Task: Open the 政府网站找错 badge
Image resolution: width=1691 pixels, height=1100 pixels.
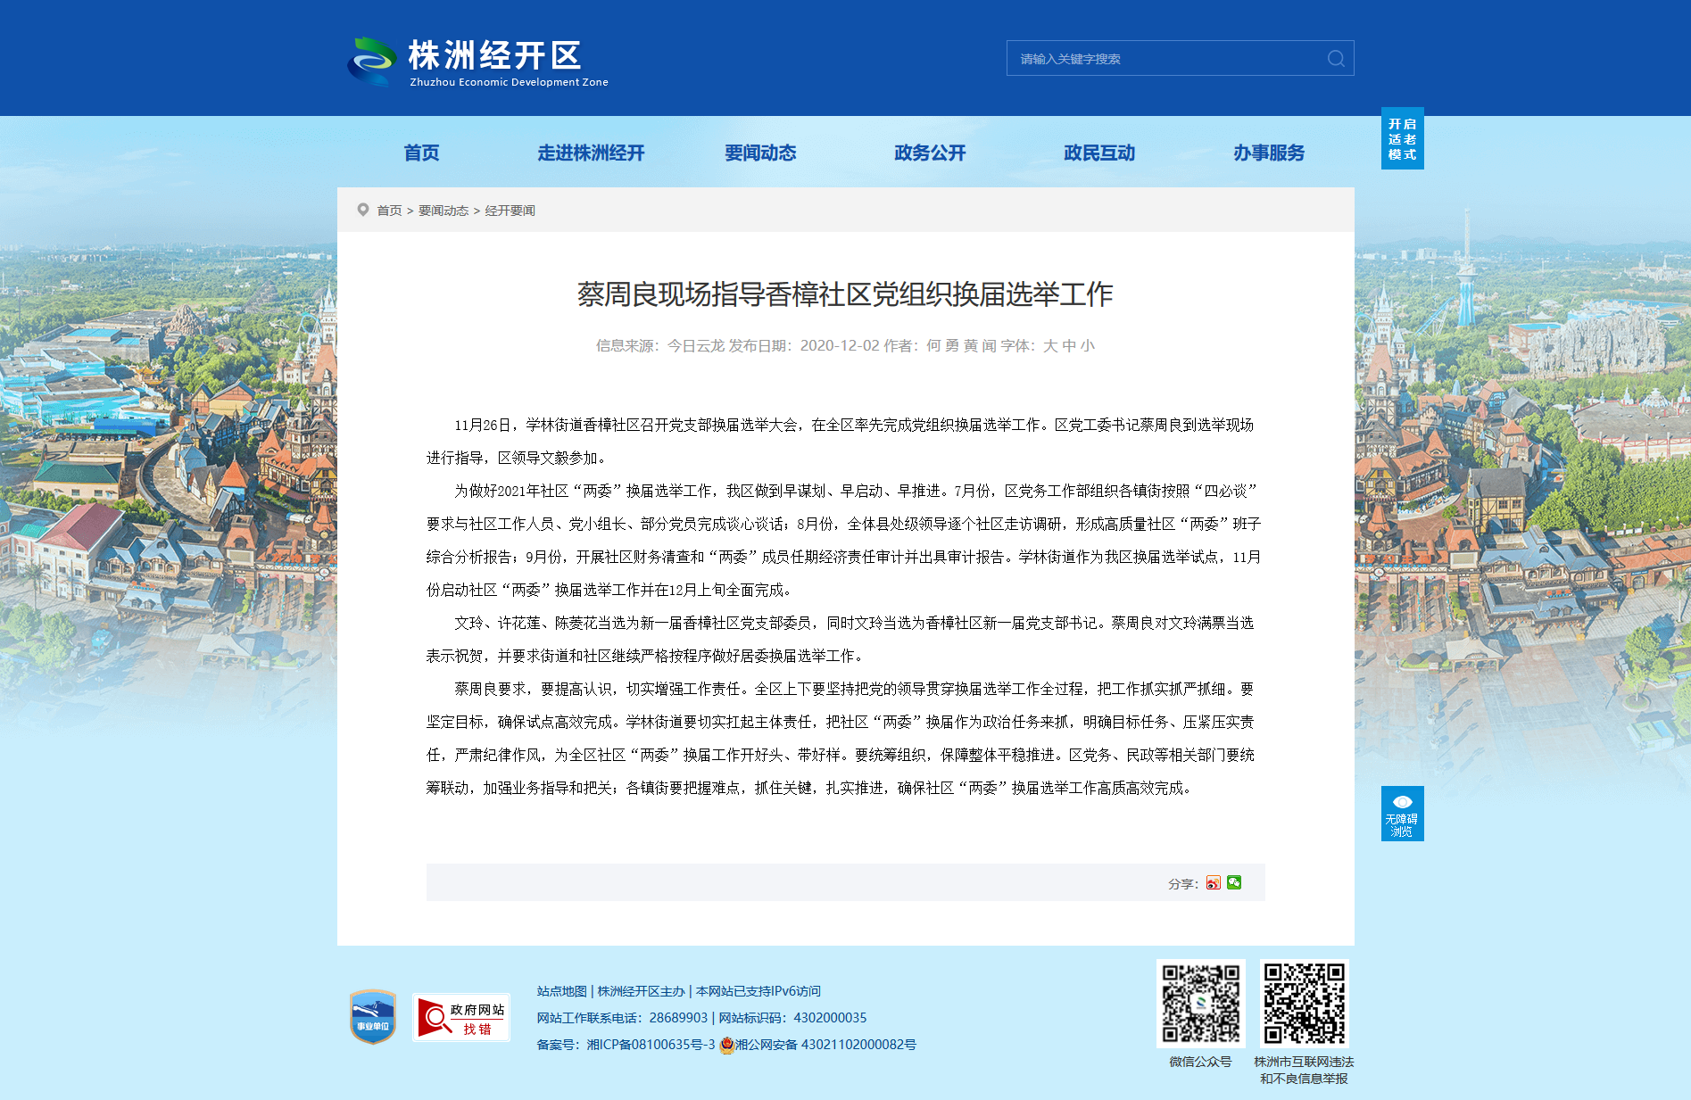Action: click(461, 1017)
